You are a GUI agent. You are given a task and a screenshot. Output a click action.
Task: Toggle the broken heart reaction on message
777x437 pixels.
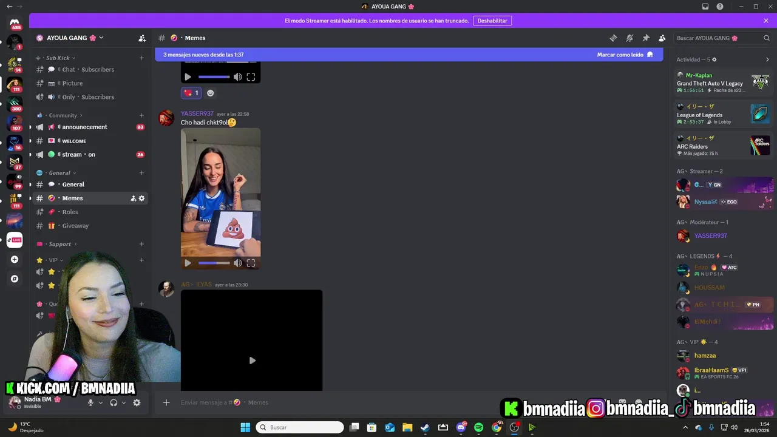(x=191, y=93)
